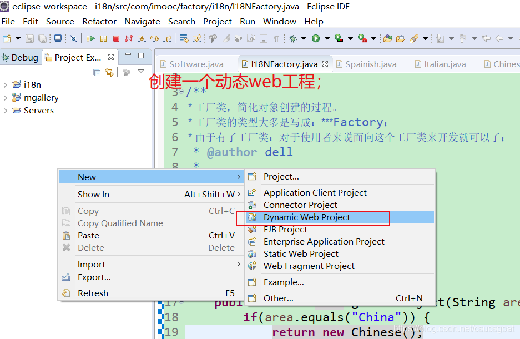This screenshot has width=520, height=339.
Task: Choose EJB Project entry
Action: pyautogui.click(x=340, y=230)
